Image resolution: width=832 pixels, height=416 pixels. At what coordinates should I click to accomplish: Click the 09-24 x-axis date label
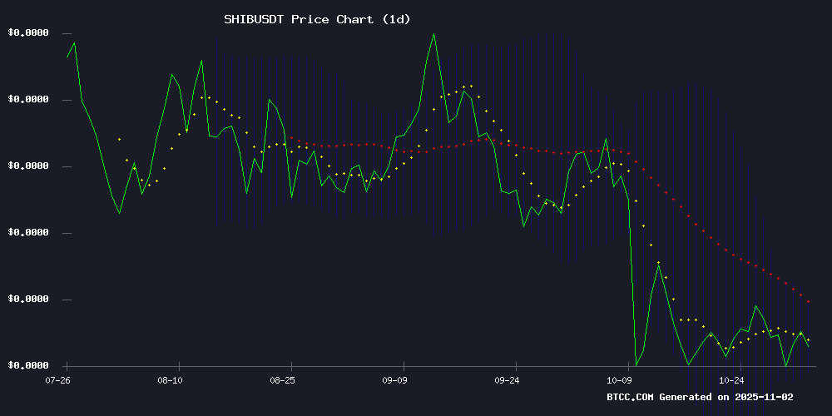tap(508, 379)
